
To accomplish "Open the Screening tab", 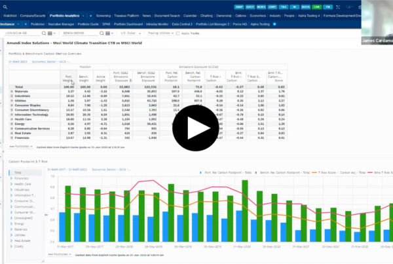I will (103, 16).
